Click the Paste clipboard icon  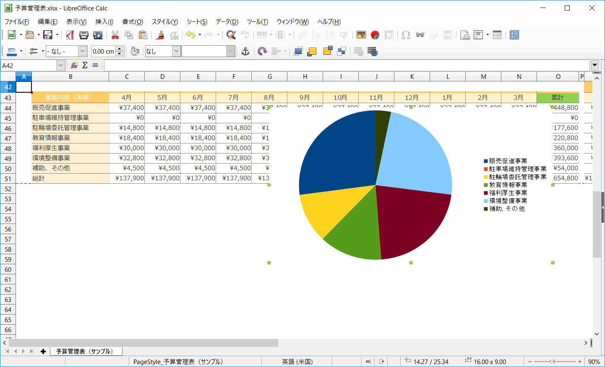pos(143,35)
